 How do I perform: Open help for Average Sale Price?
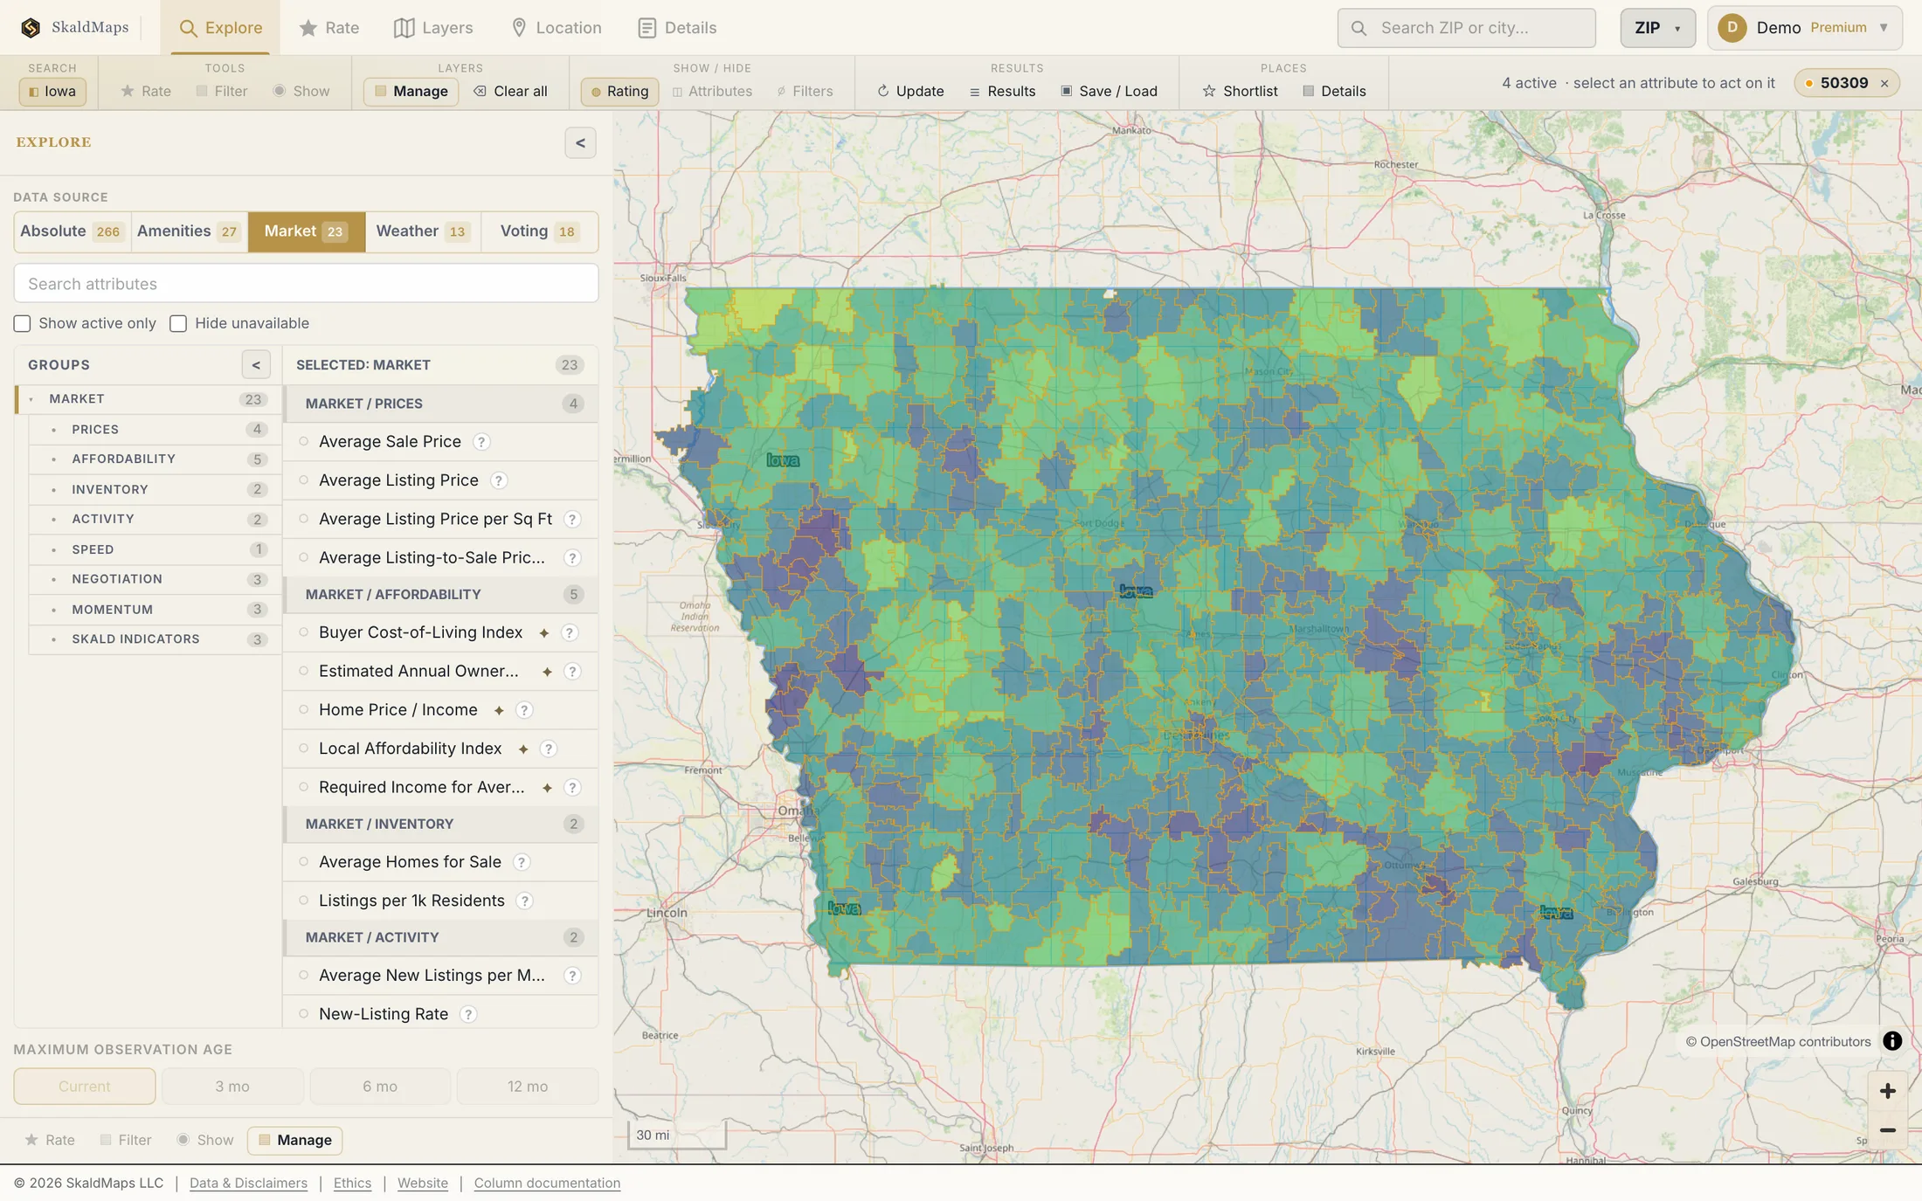coord(481,442)
